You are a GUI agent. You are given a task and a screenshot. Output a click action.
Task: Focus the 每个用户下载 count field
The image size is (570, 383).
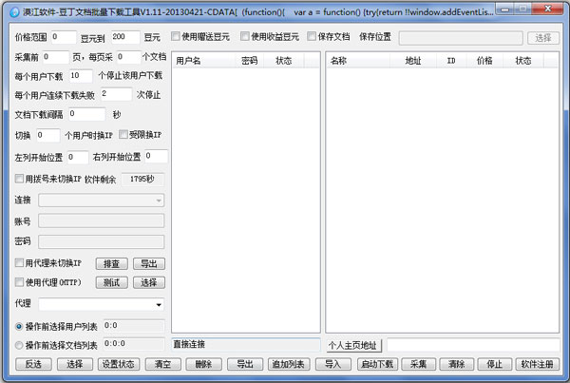[x=81, y=76]
